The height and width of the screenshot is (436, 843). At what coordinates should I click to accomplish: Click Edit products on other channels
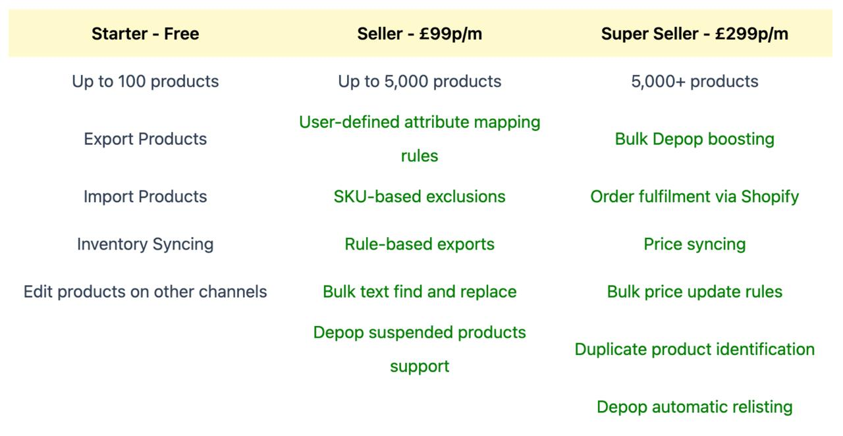(145, 292)
